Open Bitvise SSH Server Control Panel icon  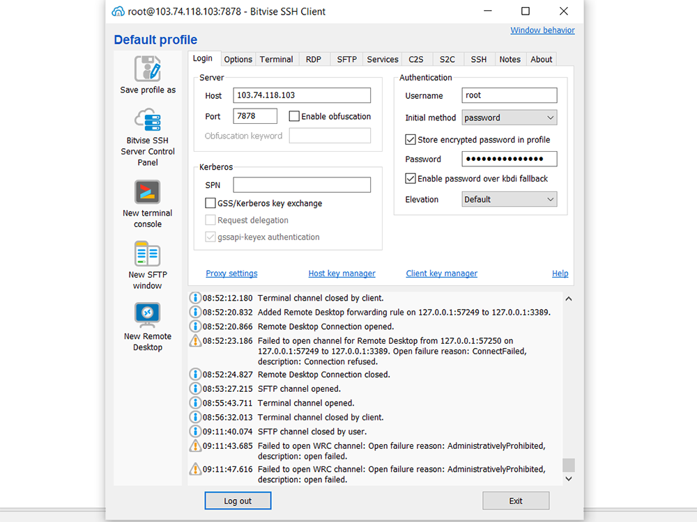(x=148, y=120)
